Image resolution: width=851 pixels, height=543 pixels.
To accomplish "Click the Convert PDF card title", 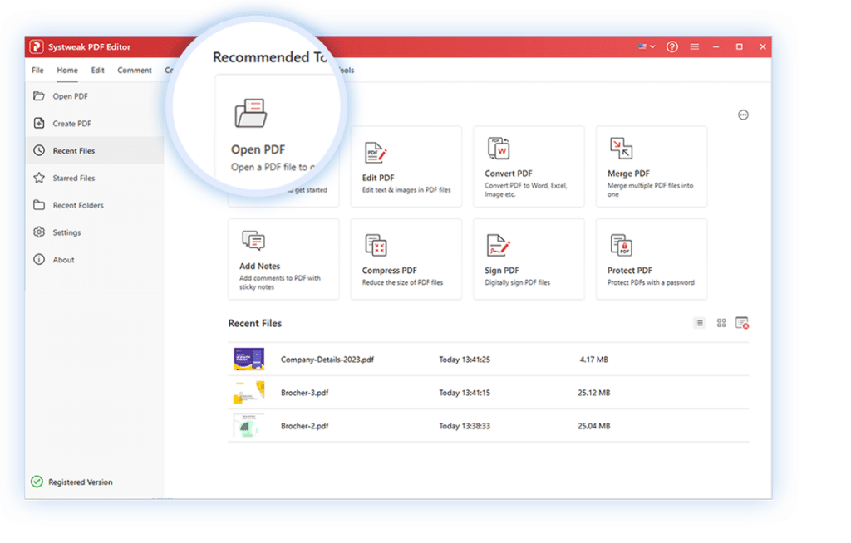I will pyautogui.click(x=509, y=174).
